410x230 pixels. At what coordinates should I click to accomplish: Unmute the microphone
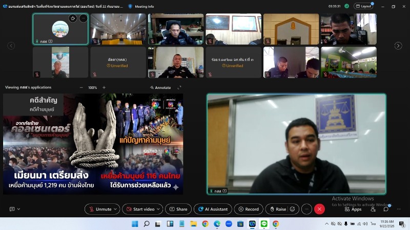100,209
